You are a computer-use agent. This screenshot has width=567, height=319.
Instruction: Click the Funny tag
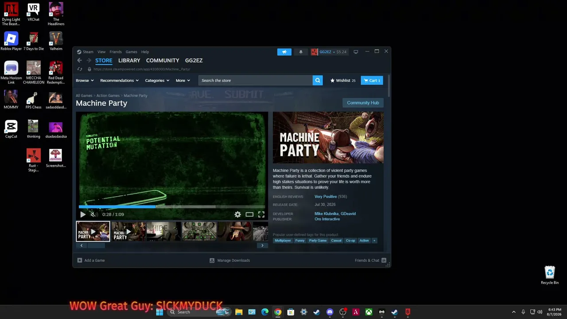pyautogui.click(x=300, y=241)
